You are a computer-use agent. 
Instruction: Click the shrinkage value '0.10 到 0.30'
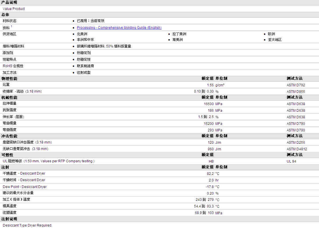pyautogui.click(x=204, y=91)
